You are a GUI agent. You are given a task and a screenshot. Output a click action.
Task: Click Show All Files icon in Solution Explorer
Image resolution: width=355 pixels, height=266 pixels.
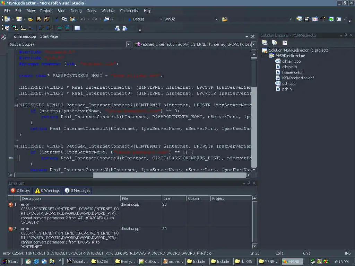point(275,43)
